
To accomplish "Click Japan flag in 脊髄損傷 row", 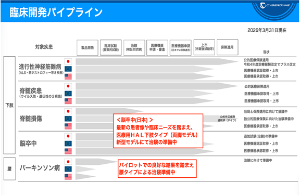I will (x=68, y=111).
